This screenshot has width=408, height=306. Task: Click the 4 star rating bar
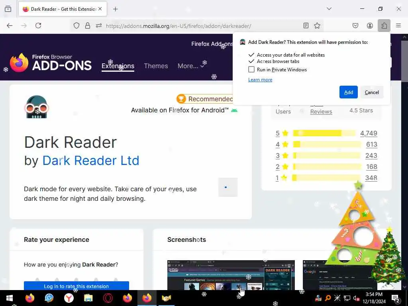pos(327,144)
